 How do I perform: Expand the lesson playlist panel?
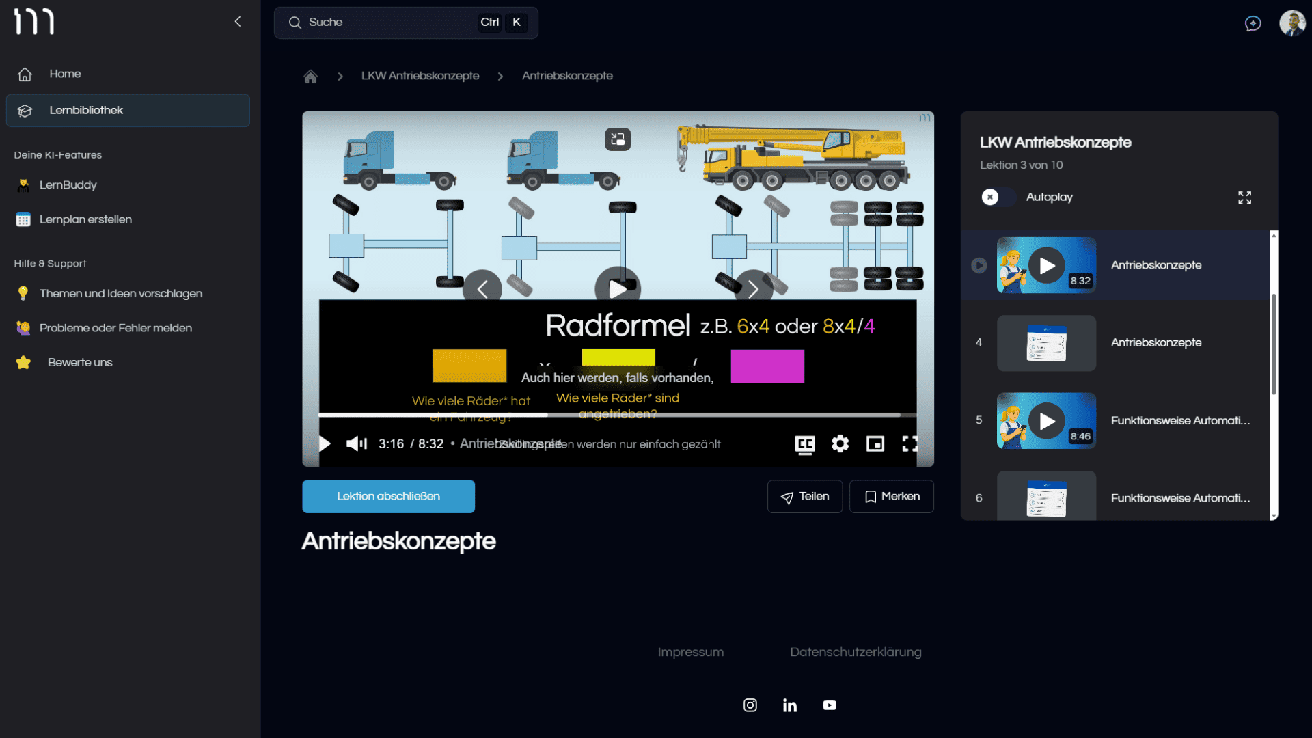coord(1244,197)
